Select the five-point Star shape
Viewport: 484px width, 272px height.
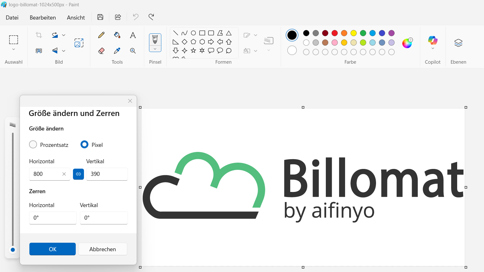click(x=194, y=50)
